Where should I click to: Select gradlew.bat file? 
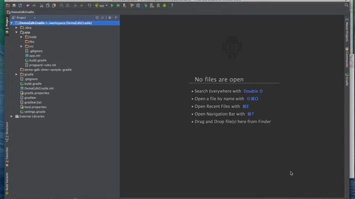[x=31, y=102]
